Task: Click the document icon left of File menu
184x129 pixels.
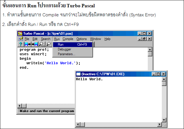Action: point(21,39)
